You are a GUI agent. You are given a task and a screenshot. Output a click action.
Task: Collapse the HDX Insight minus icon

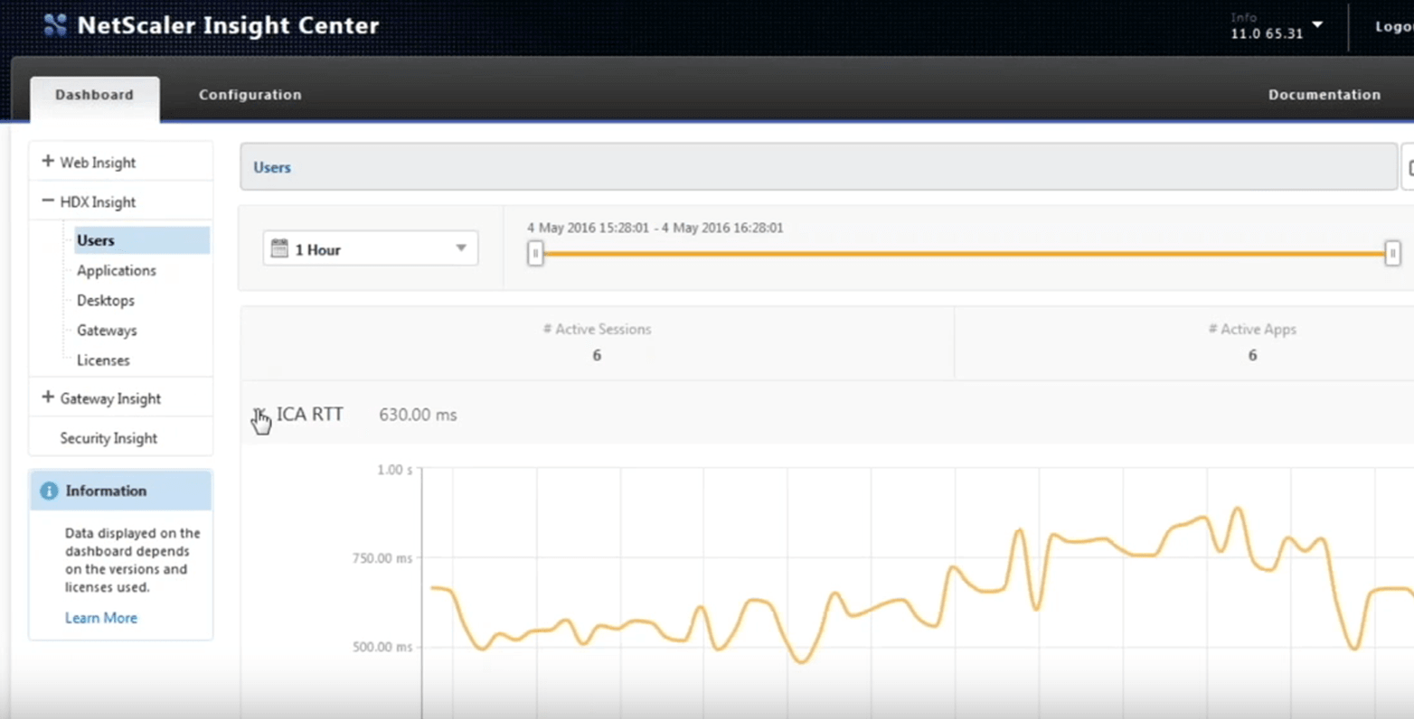(48, 201)
